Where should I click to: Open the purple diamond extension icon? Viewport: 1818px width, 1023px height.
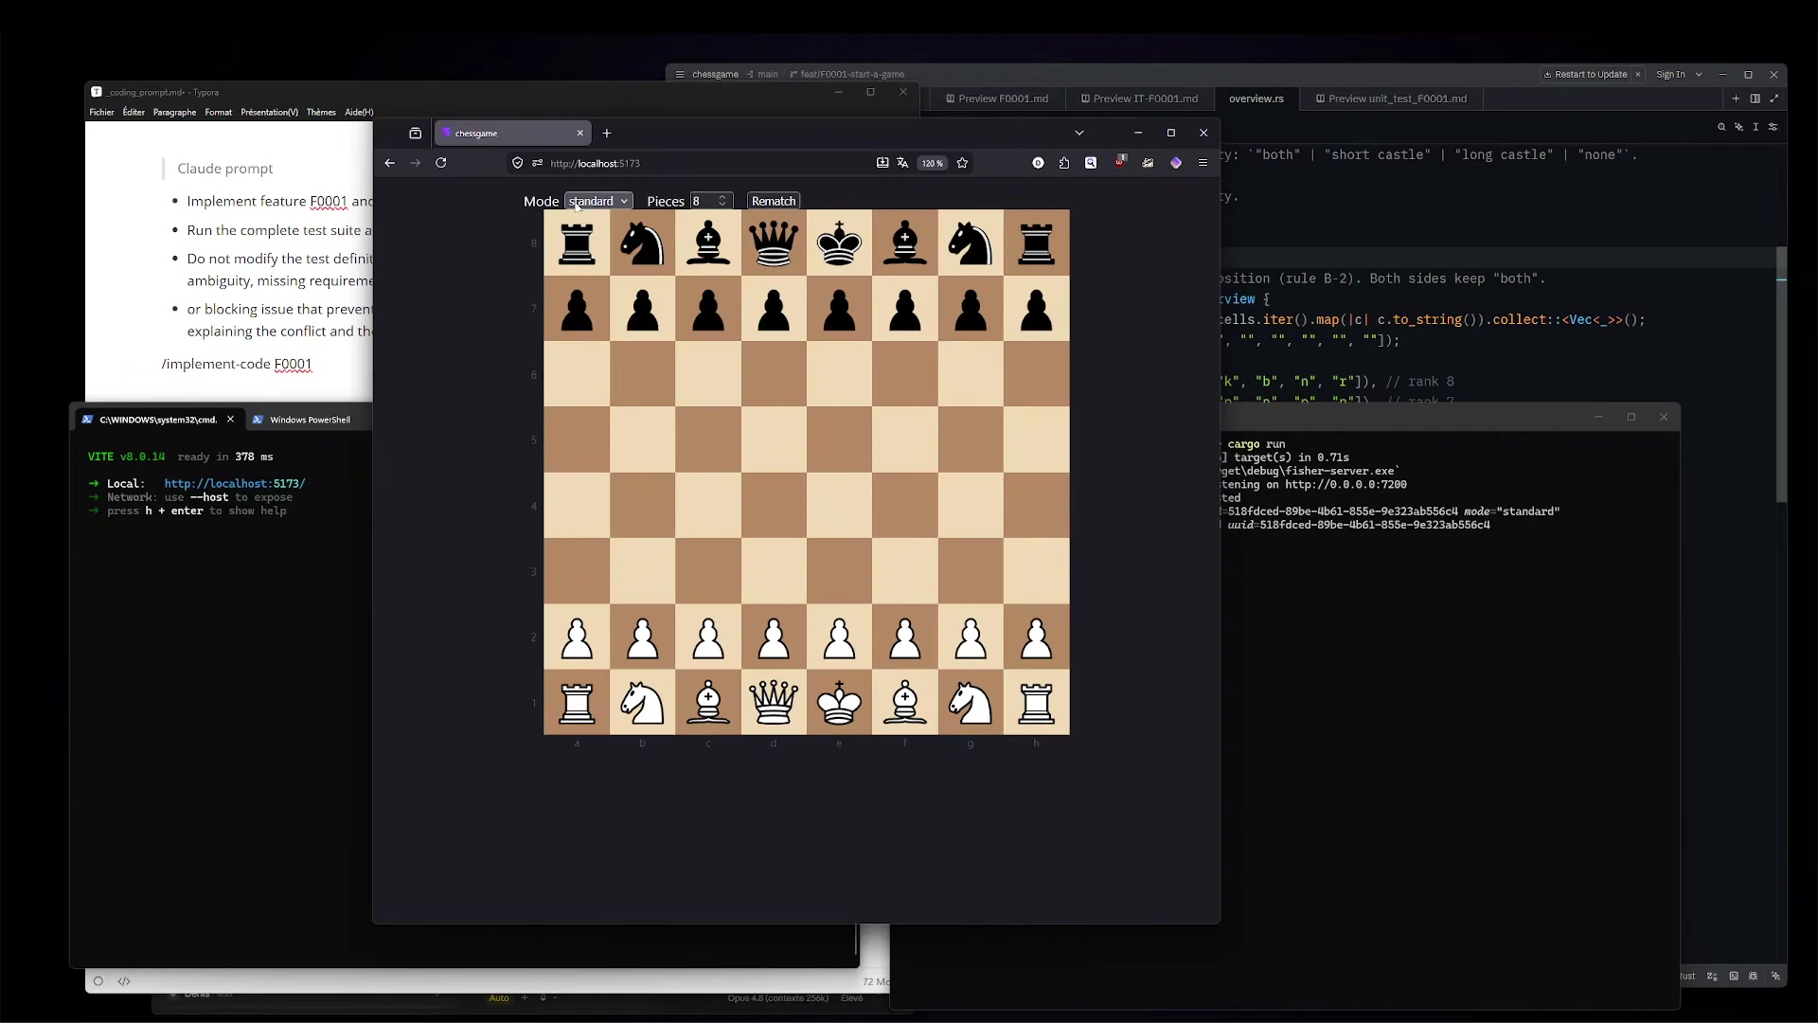click(1176, 163)
